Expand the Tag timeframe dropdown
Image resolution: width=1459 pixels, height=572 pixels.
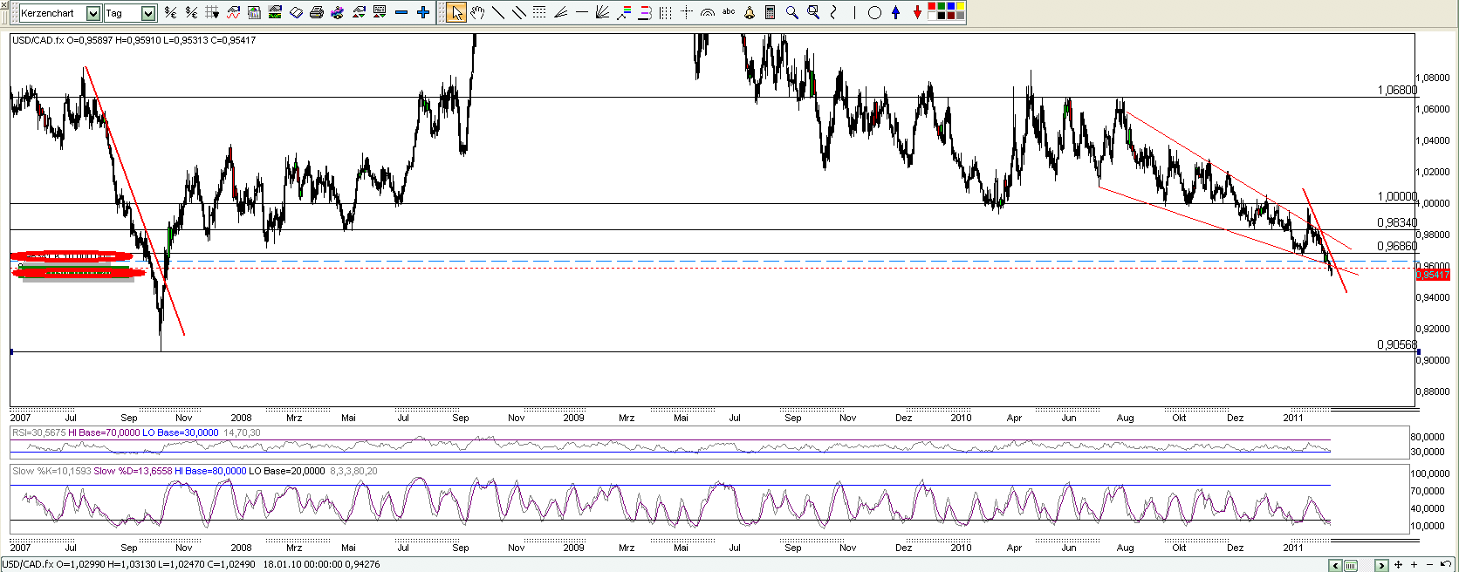pos(148,13)
